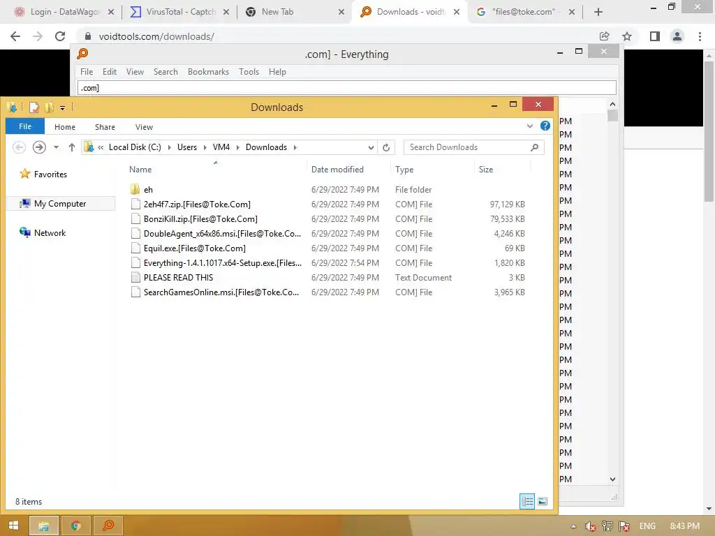Click New folder icon in quick access toolbar
This screenshot has height=536, width=715.
[x=49, y=107]
